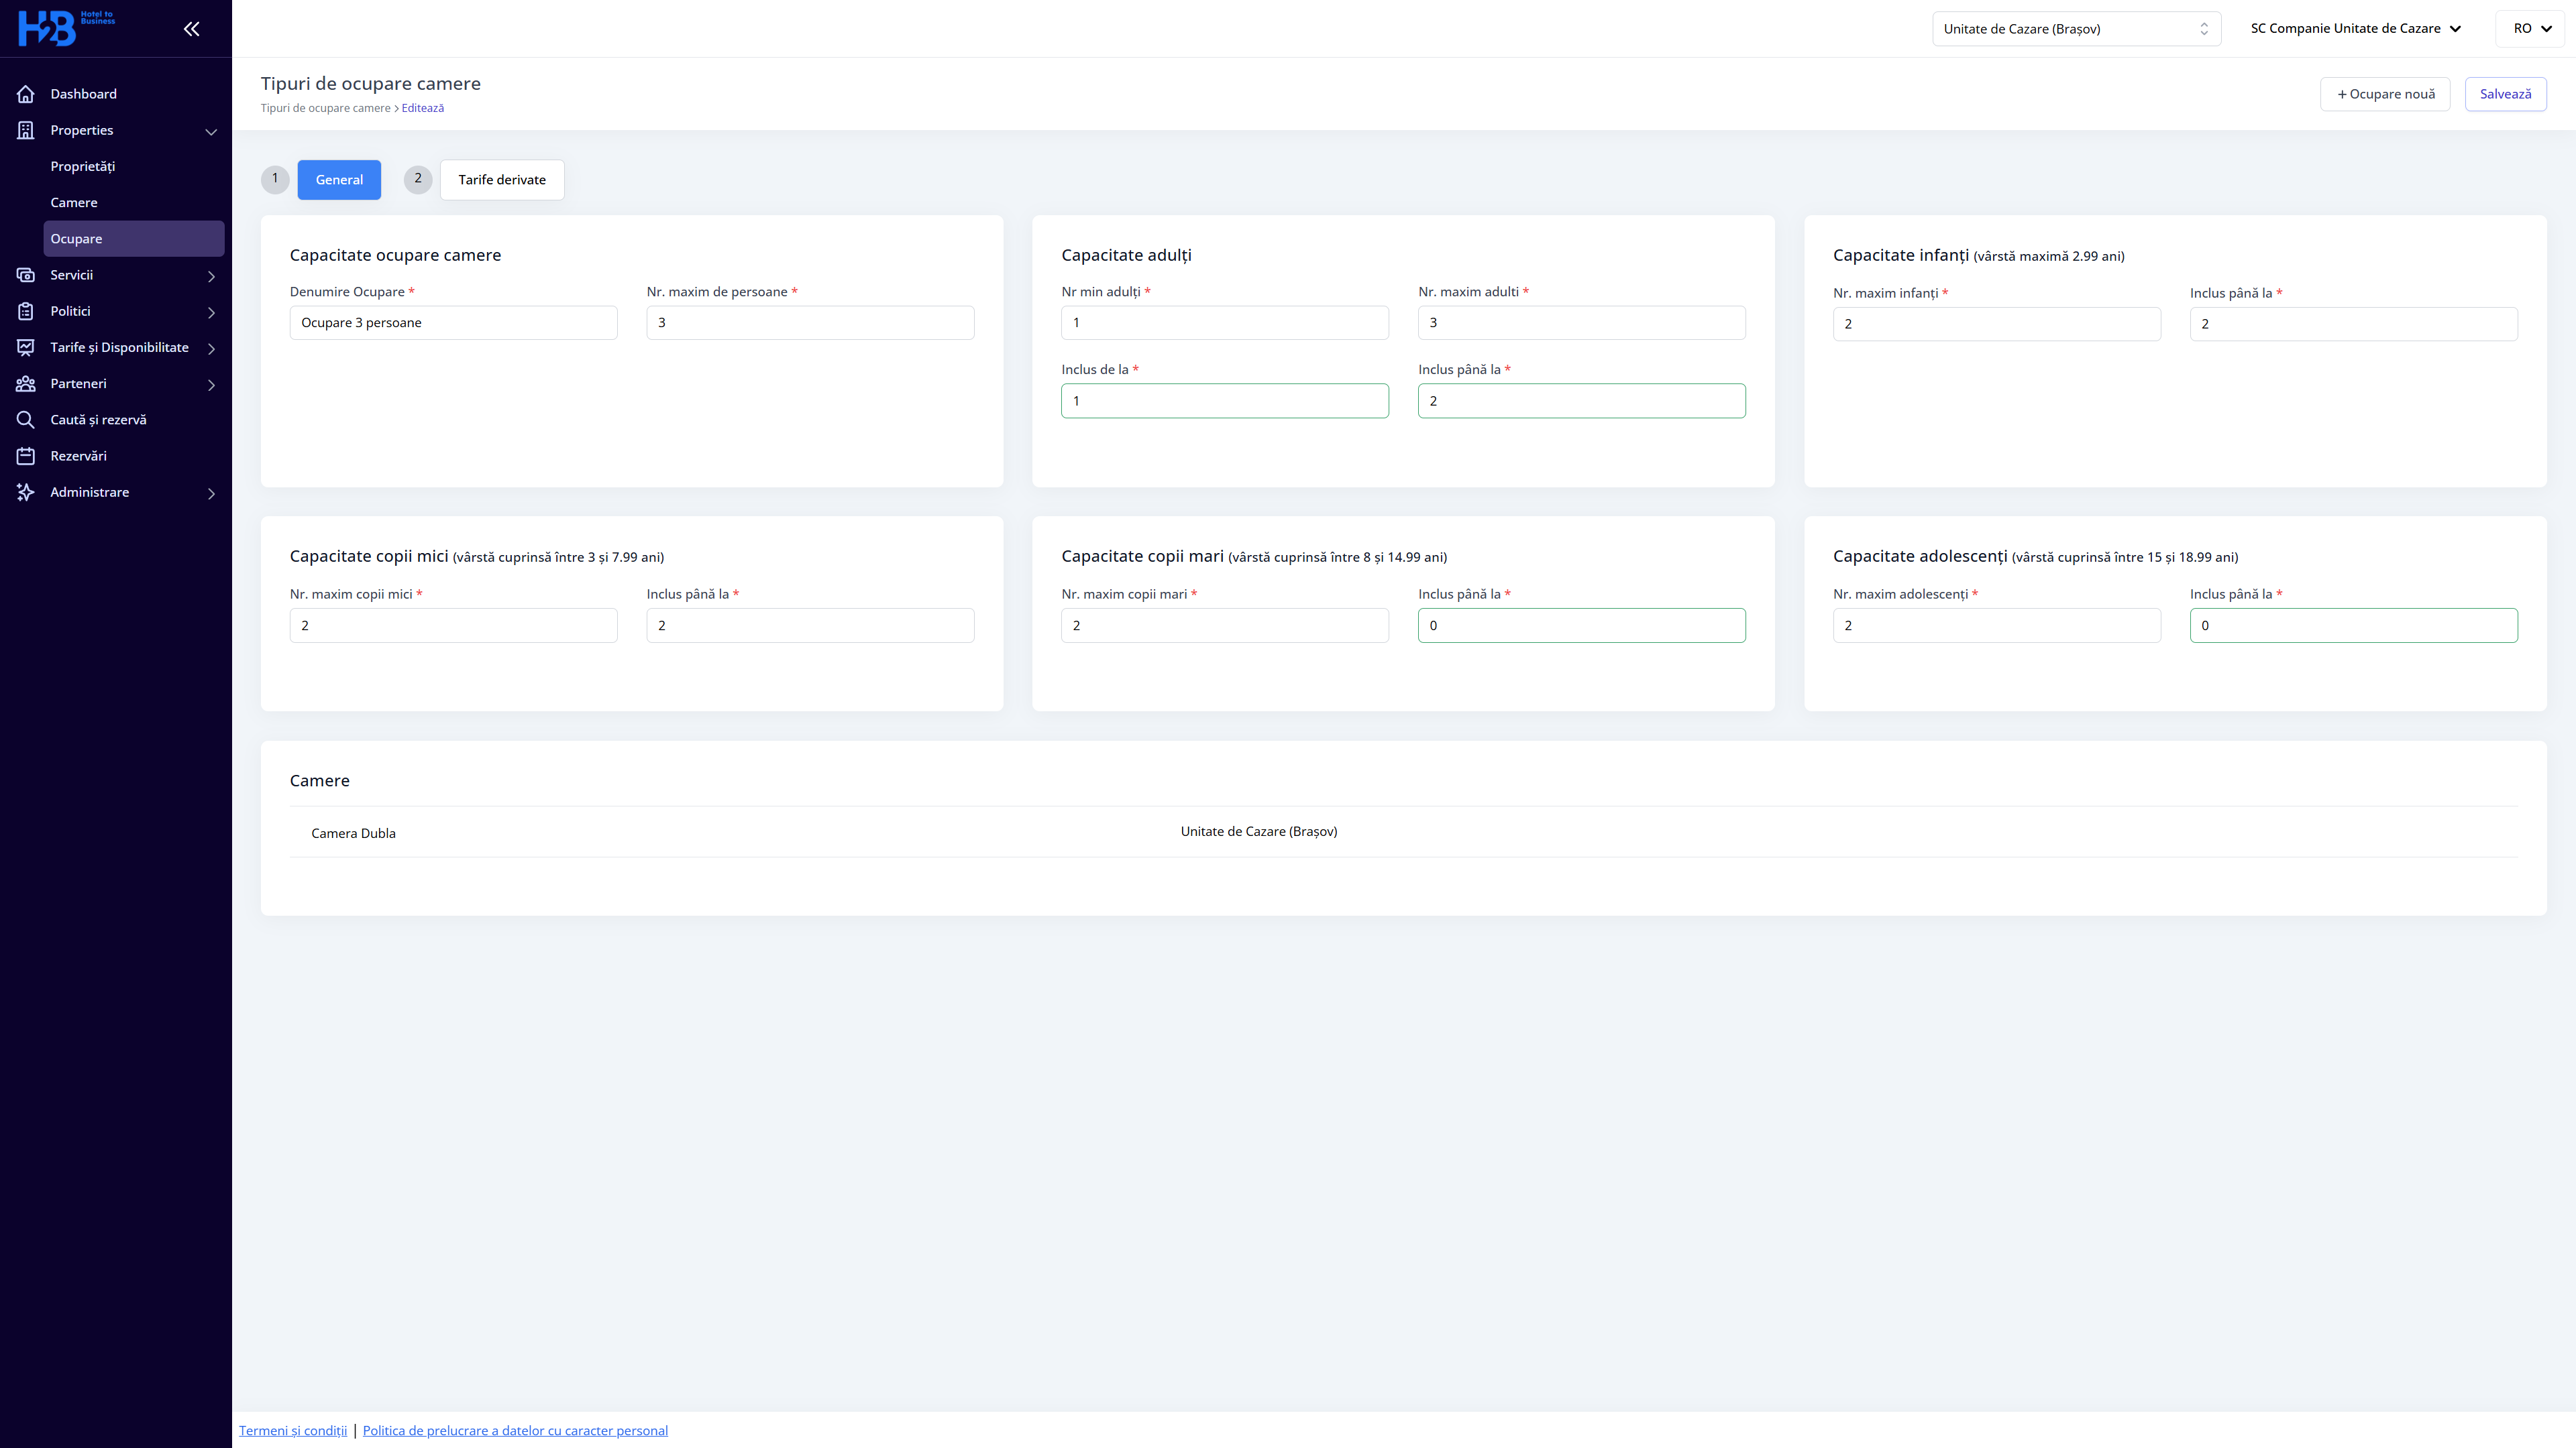Click the Servicii icon
Screen dimensions: 2576x1448
tap(26, 275)
